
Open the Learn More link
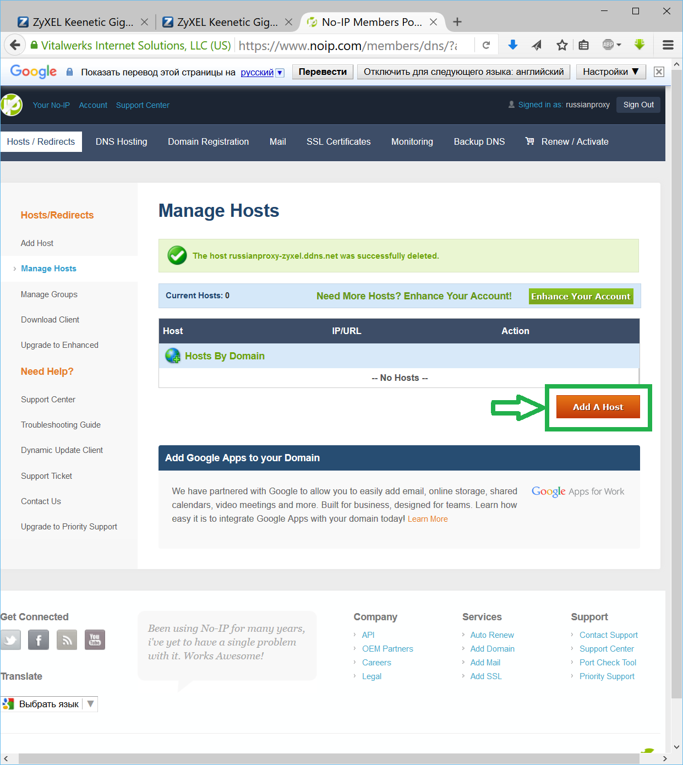[428, 519]
